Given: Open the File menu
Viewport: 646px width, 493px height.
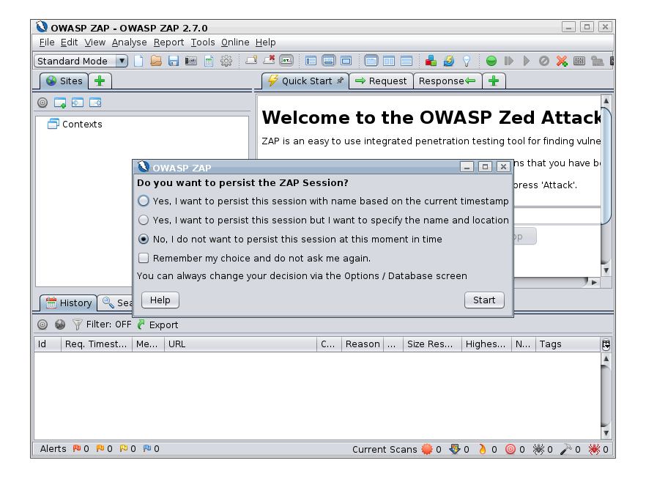Looking at the screenshot, I should (x=47, y=42).
